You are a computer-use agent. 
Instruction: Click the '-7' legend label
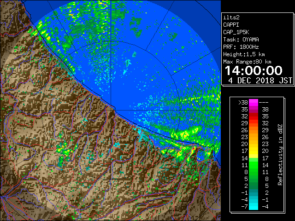click(x=244, y=207)
